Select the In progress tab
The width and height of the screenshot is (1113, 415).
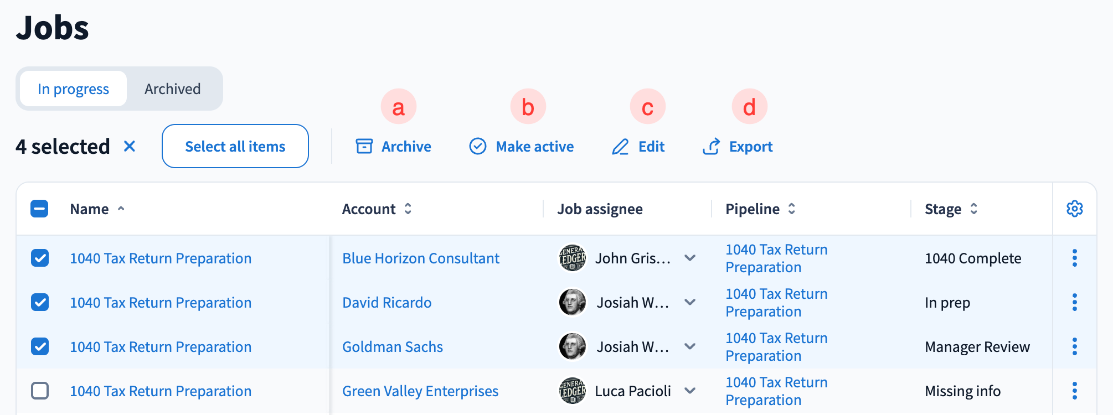(73, 89)
